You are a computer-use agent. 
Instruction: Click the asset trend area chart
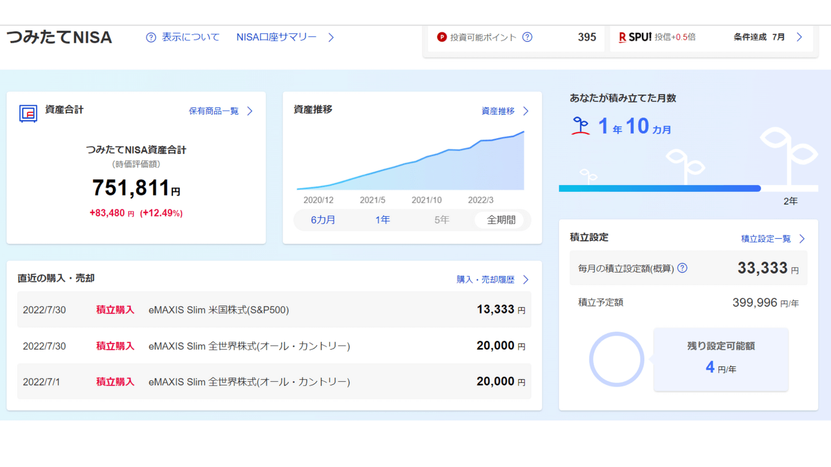click(x=411, y=161)
